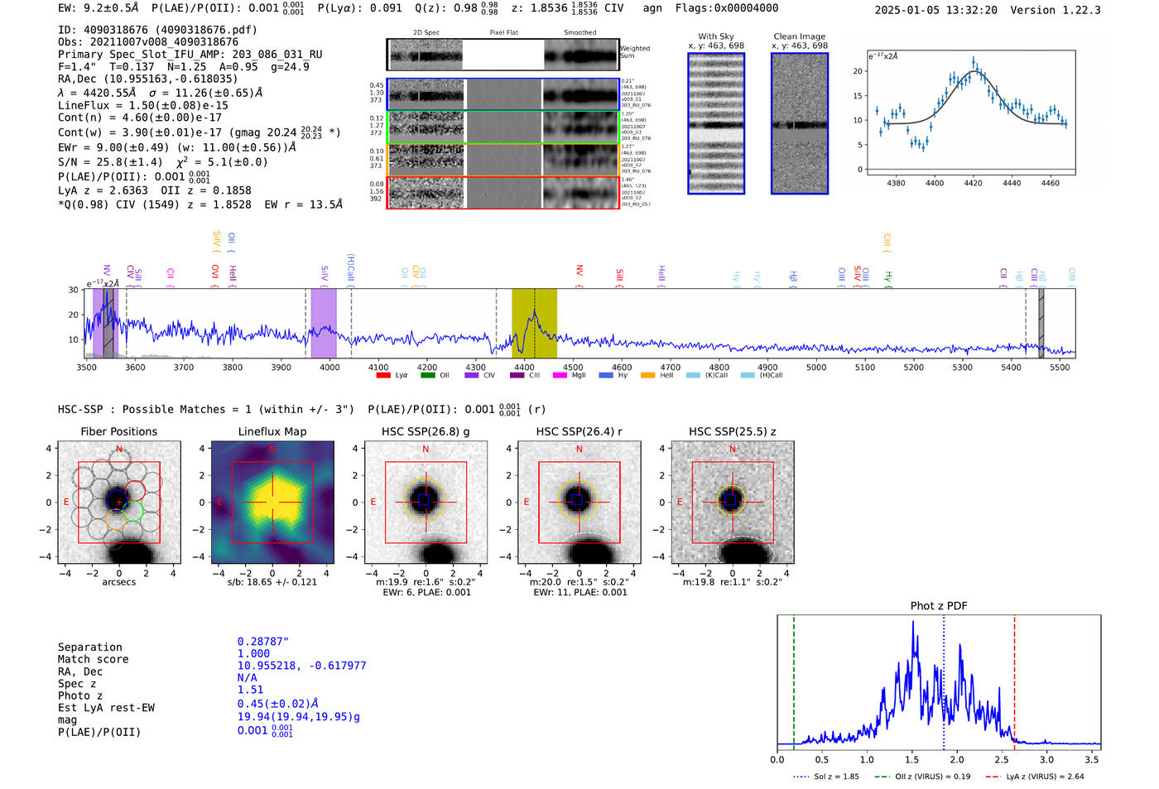Click the Est LyA rest-EW value '0.45(±0.02)Å'
The height and width of the screenshot is (789, 1159).
[x=278, y=704]
